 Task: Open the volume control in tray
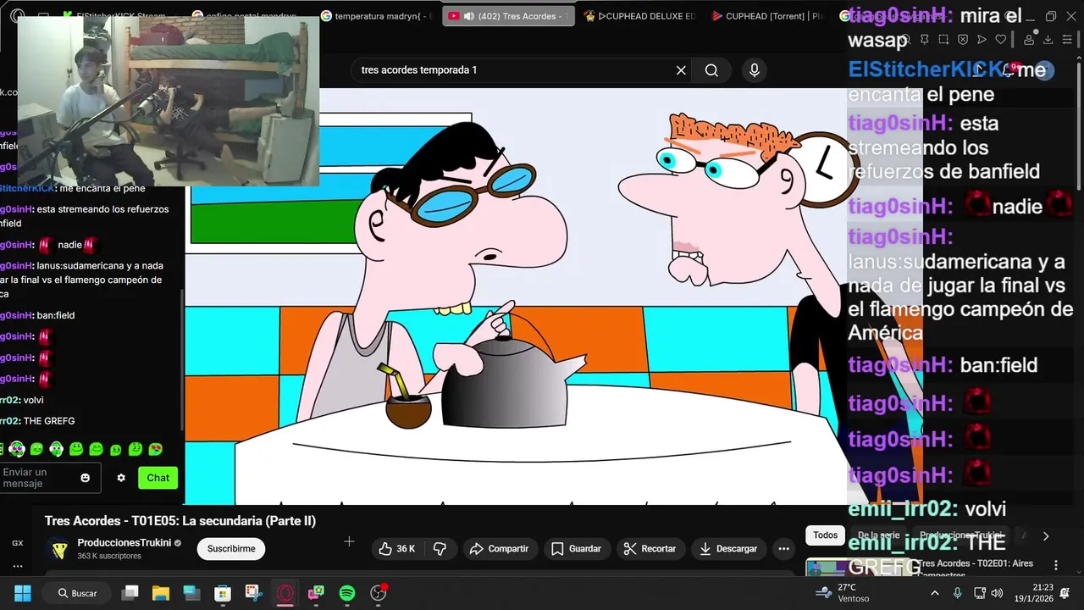pyautogui.click(x=997, y=593)
